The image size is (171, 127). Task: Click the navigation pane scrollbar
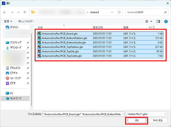(x=32, y=70)
